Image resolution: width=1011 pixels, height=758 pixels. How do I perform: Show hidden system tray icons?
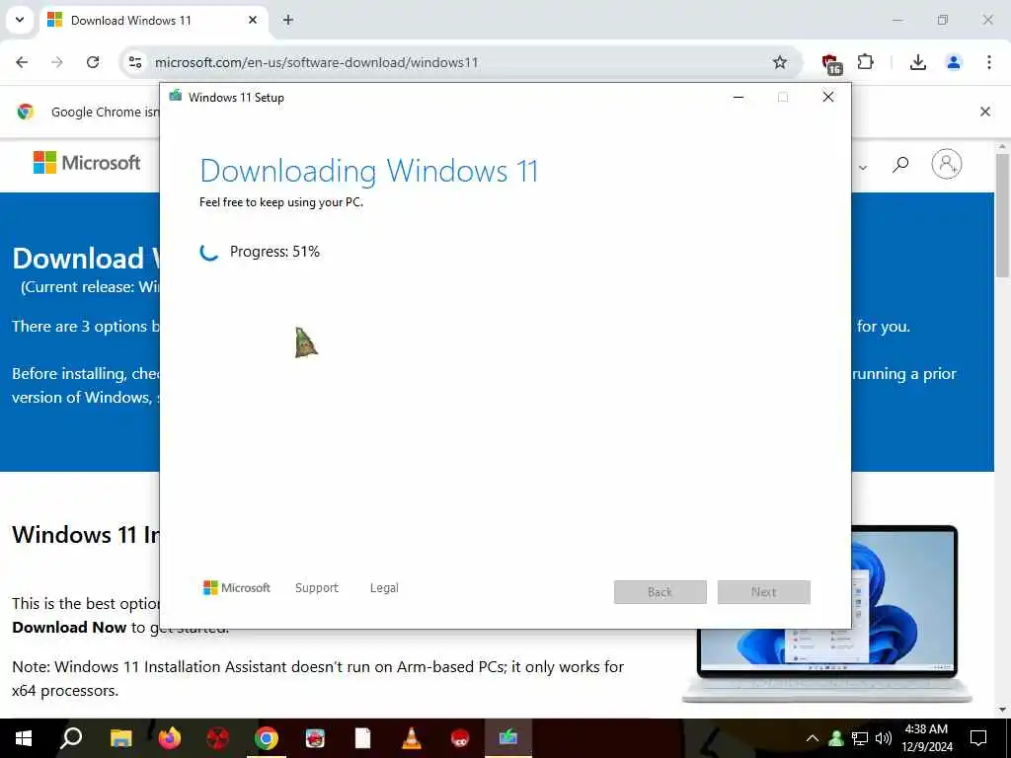click(813, 738)
